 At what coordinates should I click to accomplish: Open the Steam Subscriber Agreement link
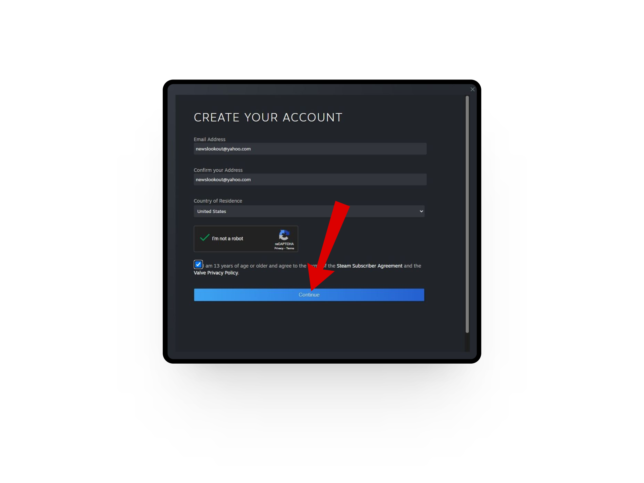point(369,266)
